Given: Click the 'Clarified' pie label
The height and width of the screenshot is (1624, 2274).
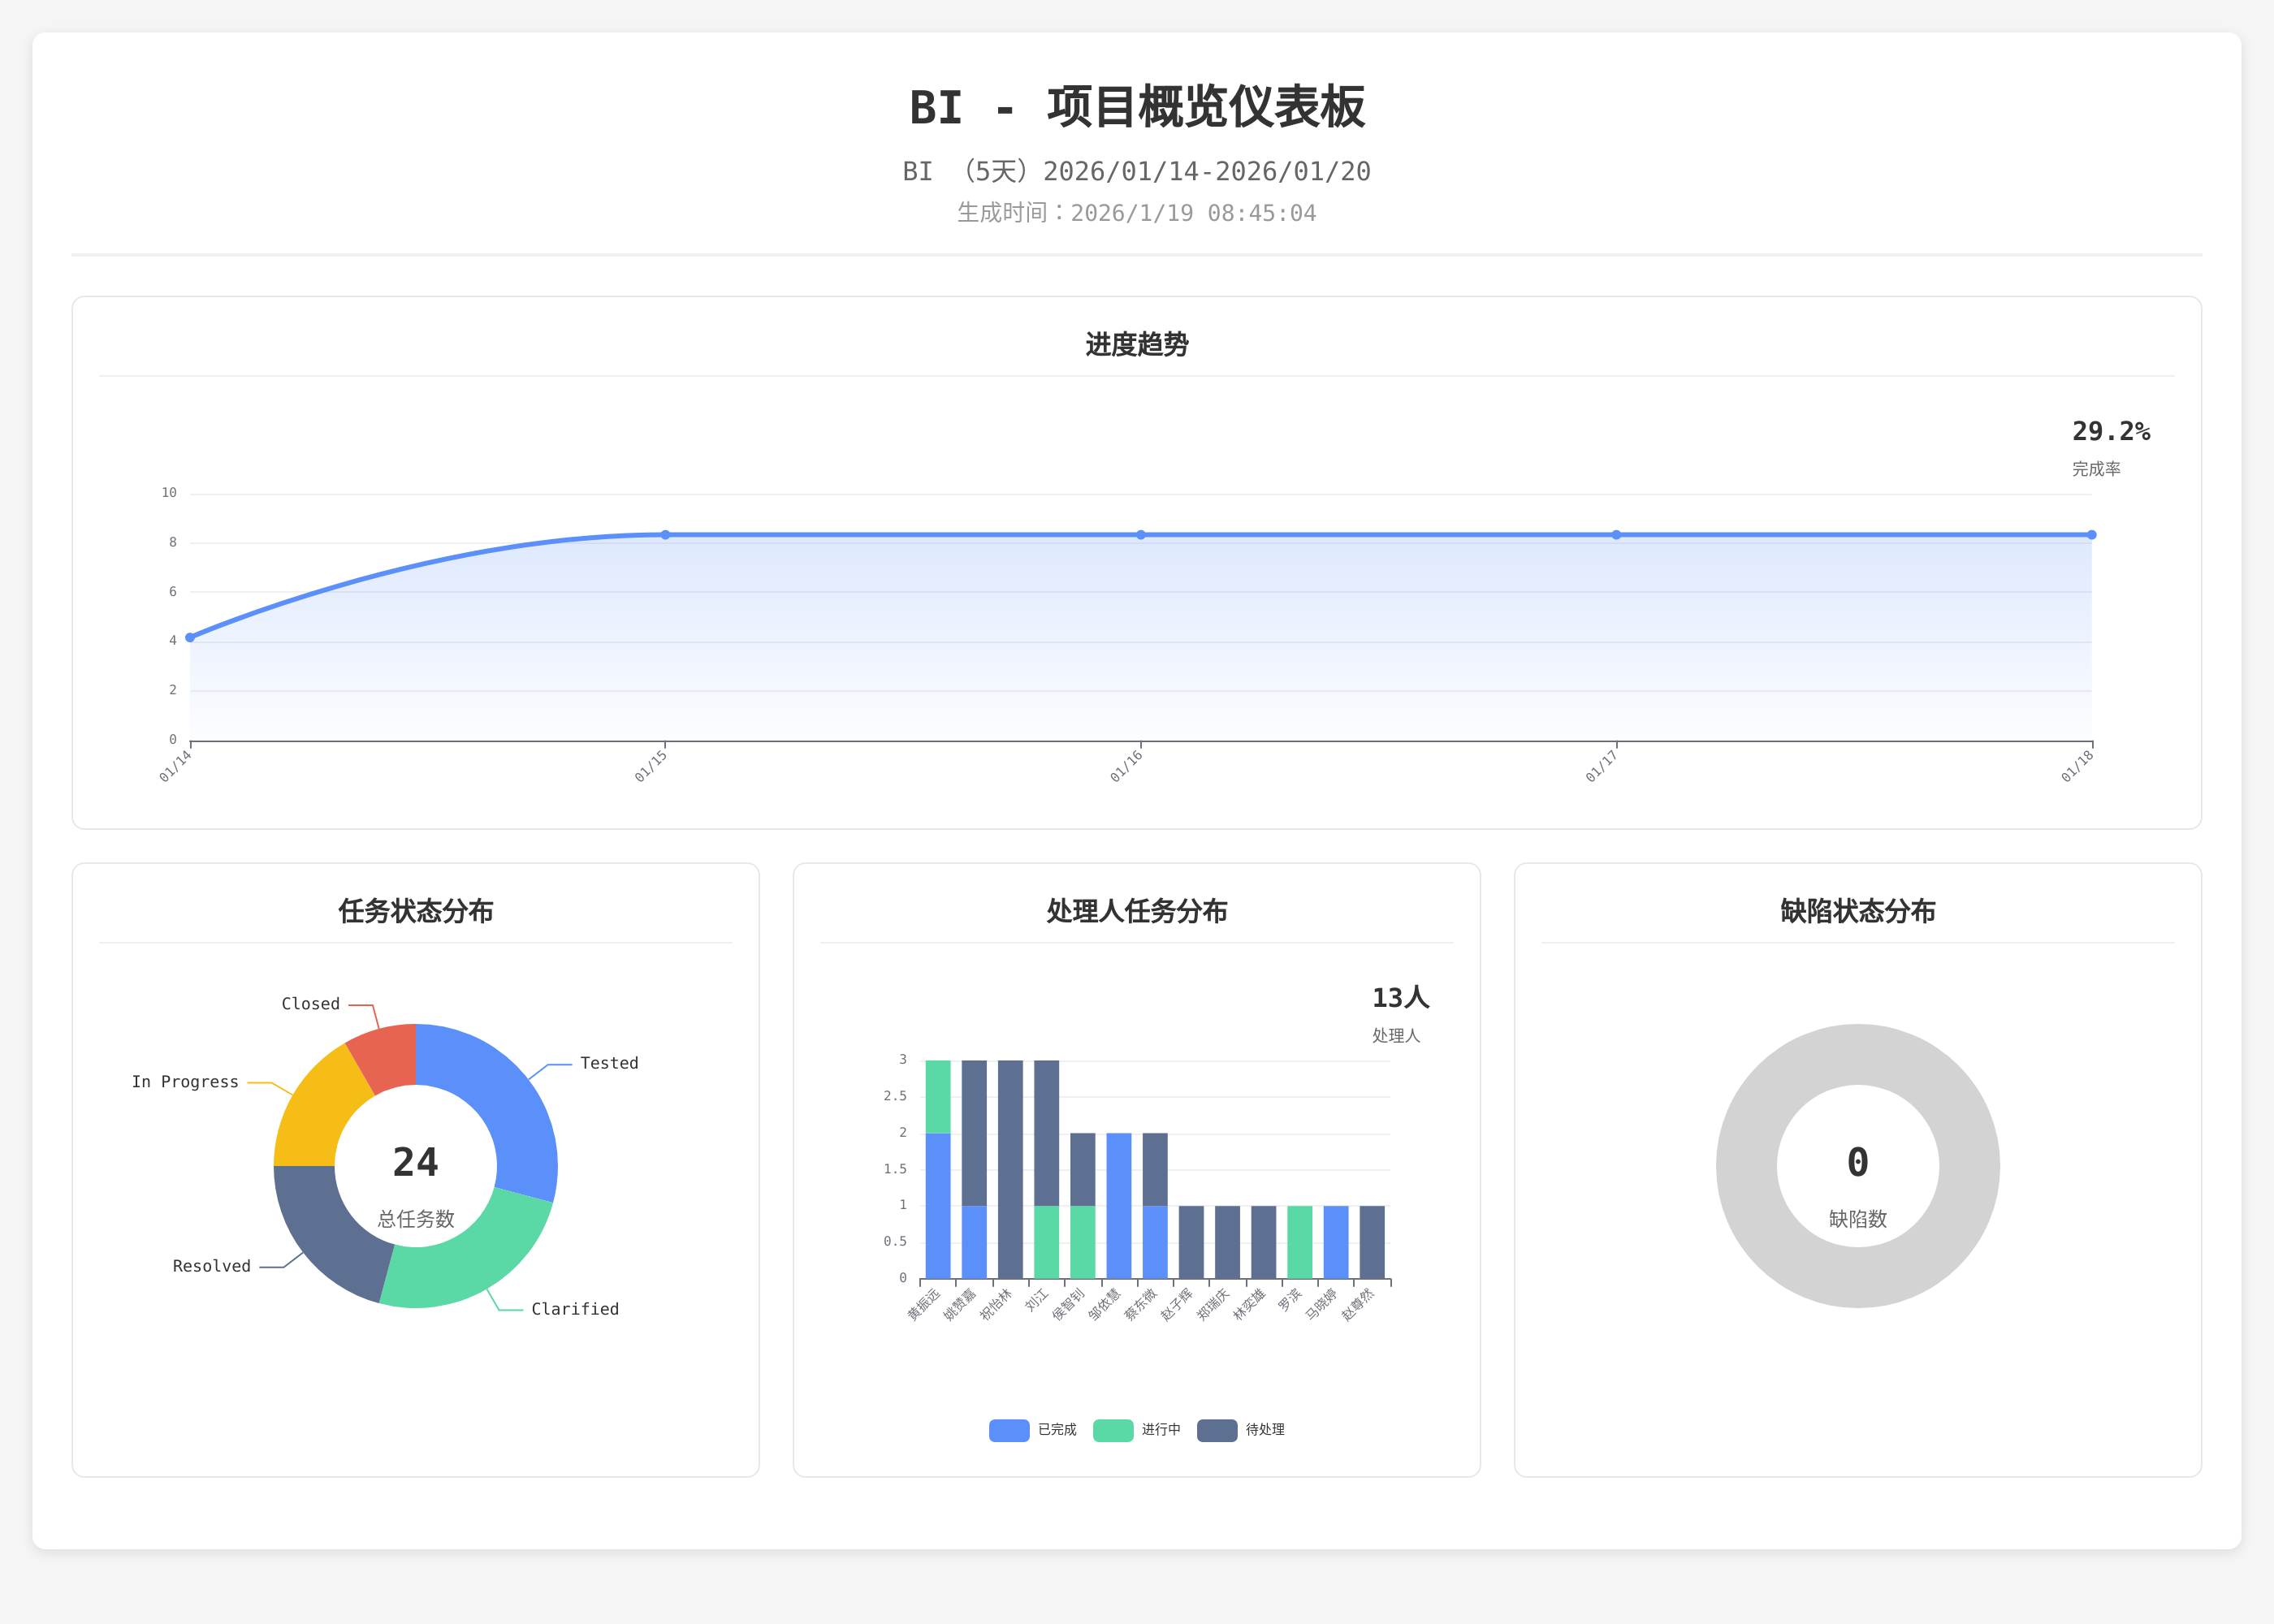Looking at the screenshot, I should (575, 1309).
